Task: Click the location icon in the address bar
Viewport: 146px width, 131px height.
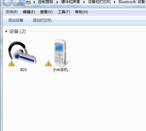Action: pyautogui.click(x=29, y=2)
